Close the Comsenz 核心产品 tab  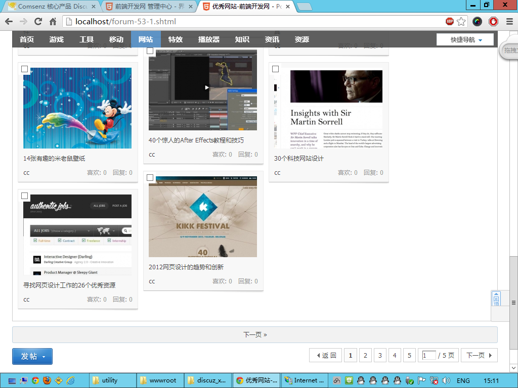click(x=94, y=6)
